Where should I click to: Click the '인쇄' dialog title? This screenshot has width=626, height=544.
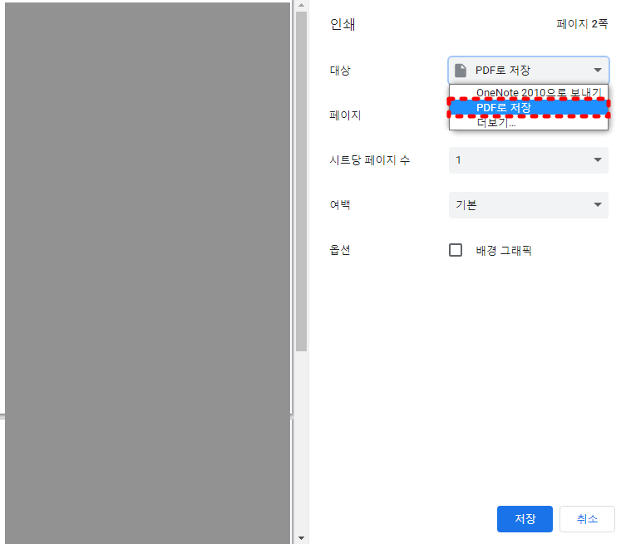click(x=343, y=24)
